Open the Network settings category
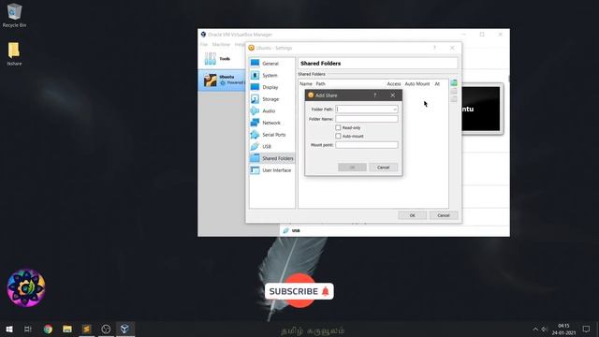Viewport: 599px width, 337px height. tap(272, 123)
